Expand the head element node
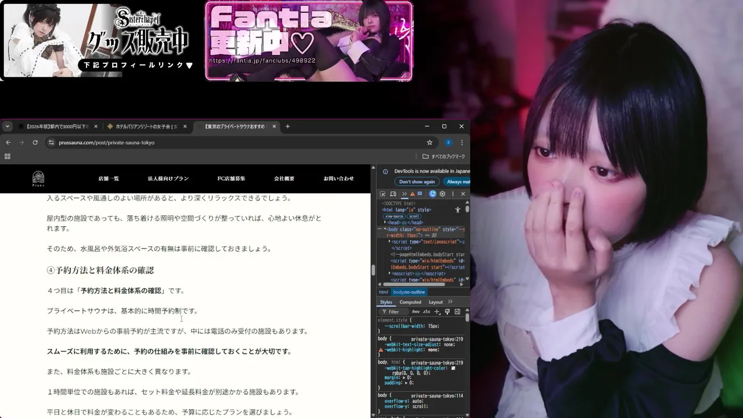 [385, 222]
